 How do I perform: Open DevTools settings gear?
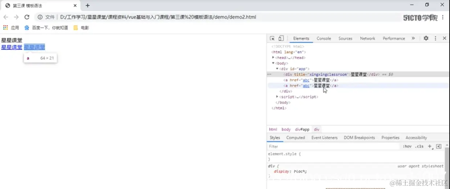tap(426, 38)
